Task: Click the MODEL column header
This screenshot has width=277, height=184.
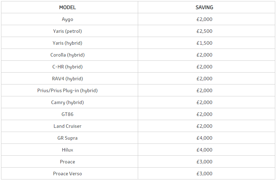Action: coord(67,7)
